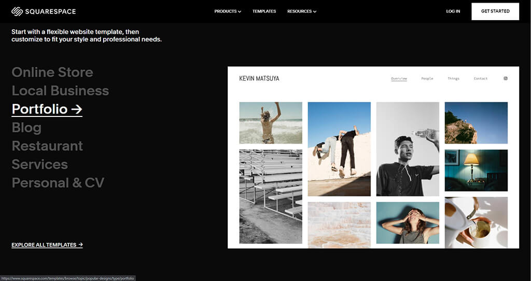The width and height of the screenshot is (531, 281).
Task: Select the Blog category
Action: 26,127
